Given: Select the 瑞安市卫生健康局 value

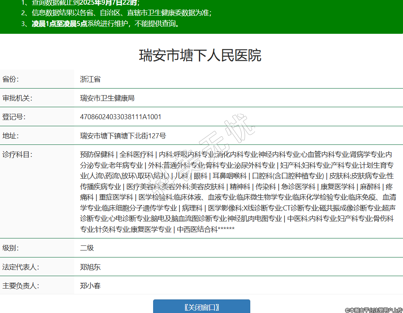Looking at the screenshot, I should pyautogui.click(x=107, y=98).
